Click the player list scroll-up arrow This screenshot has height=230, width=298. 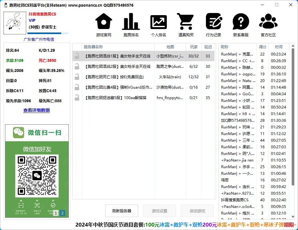click(293, 46)
